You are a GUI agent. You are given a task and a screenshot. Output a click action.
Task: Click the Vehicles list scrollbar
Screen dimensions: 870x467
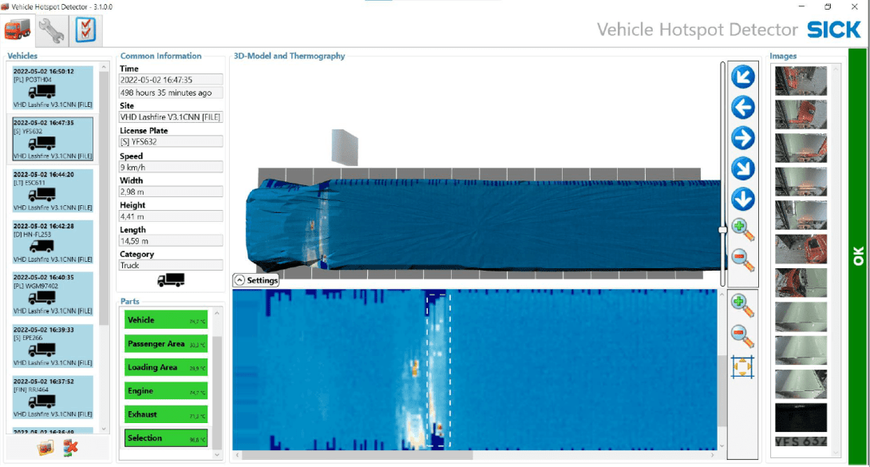[x=104, y=198]
